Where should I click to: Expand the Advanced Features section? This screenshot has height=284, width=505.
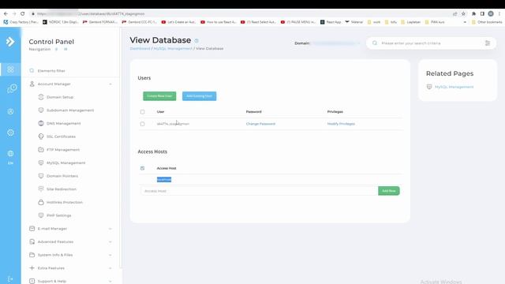click(110, 242)
